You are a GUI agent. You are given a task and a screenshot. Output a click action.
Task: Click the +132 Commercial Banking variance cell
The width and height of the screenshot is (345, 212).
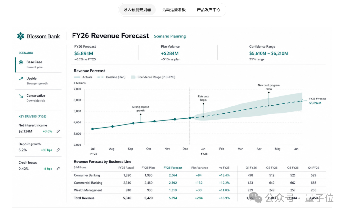click(199, 183)
